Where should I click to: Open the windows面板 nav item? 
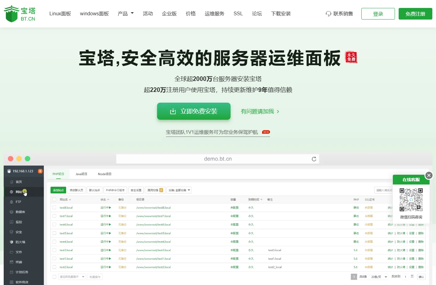point(94,13)
